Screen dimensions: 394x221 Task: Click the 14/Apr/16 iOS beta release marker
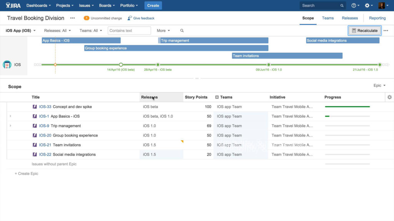(121, 64)
